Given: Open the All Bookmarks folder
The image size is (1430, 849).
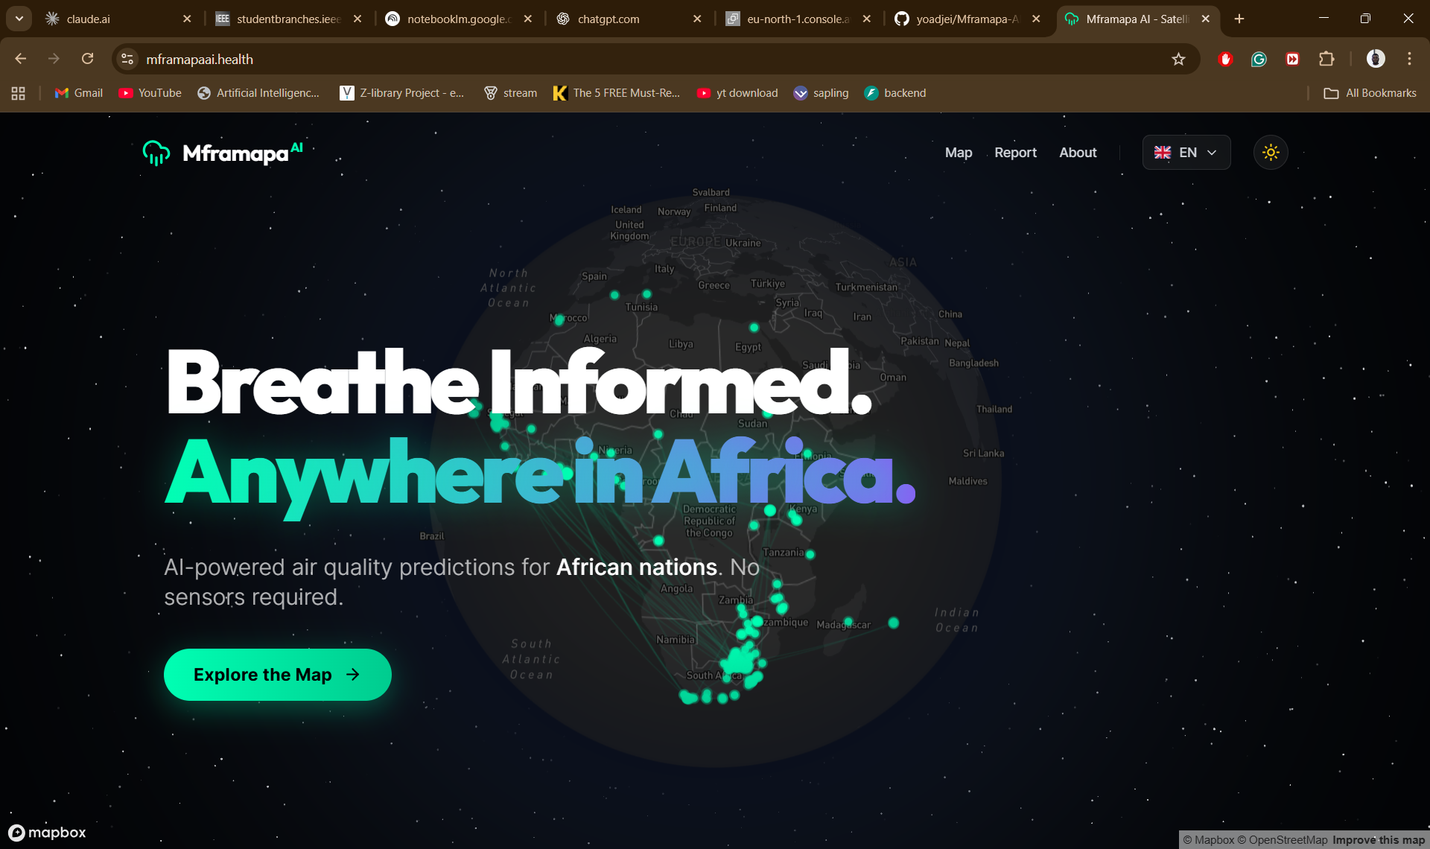Looking at the screenshot, I should point(1370,93).
